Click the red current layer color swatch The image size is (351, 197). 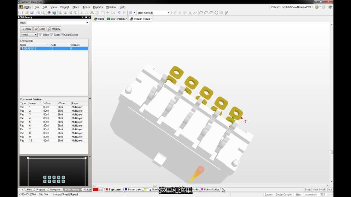pos(95,189)
